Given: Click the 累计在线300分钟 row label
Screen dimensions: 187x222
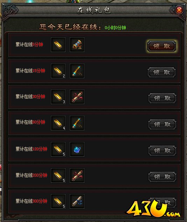Looking at the screenshot, I should (x=31, y=201).
